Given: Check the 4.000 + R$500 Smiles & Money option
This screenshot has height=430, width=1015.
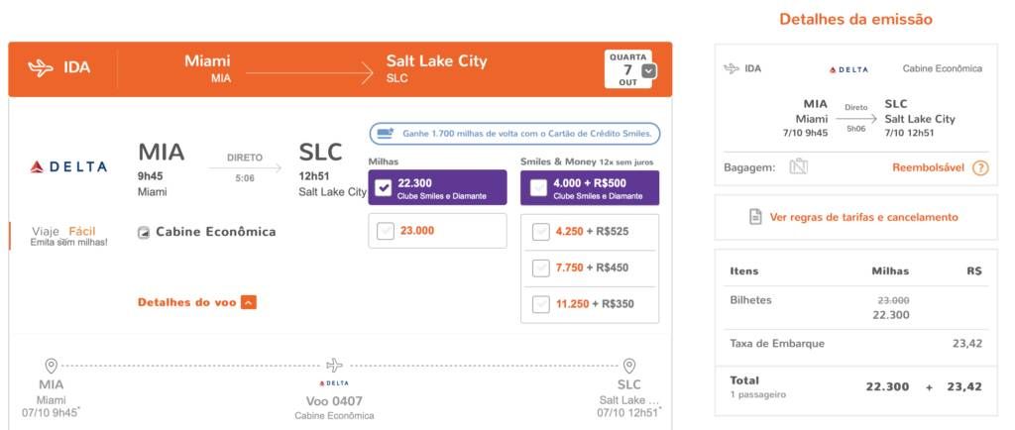Looking at the screenshot, I should point(538,188).
